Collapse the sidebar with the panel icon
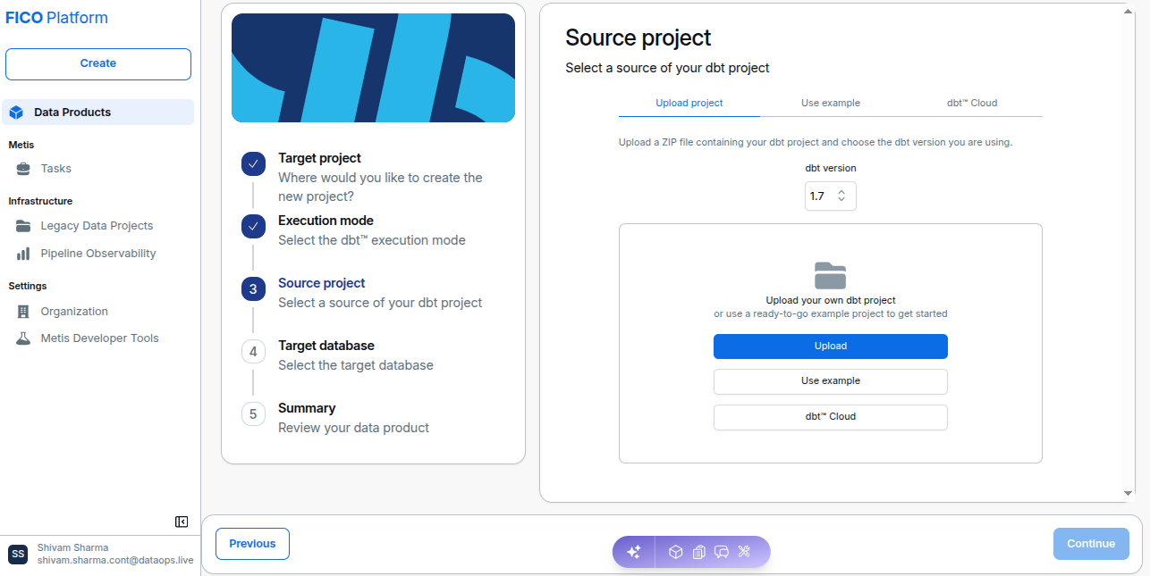The width and height of the screenshot is (1150, 576). (182, 522)
